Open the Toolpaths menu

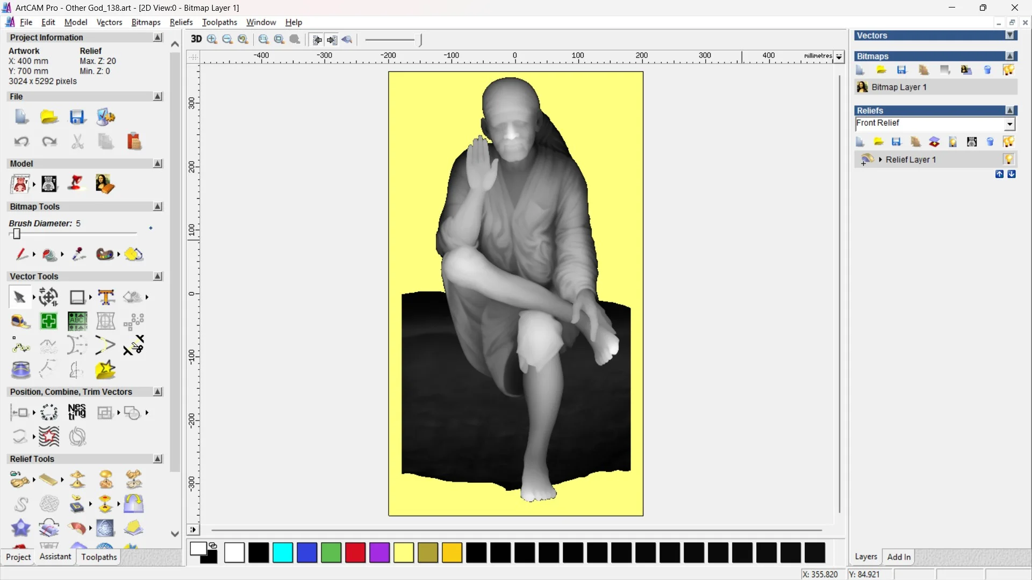pyautogui.click(x=219, y=23)
